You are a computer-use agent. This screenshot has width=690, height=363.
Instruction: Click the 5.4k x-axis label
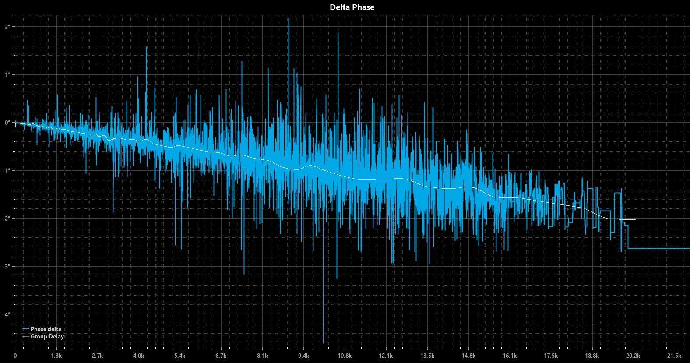coord(180,356)
